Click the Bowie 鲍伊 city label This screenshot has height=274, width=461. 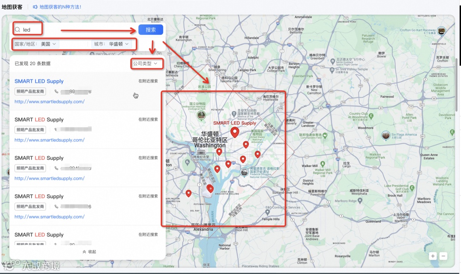pyautogui.click(x=382, y=55)
